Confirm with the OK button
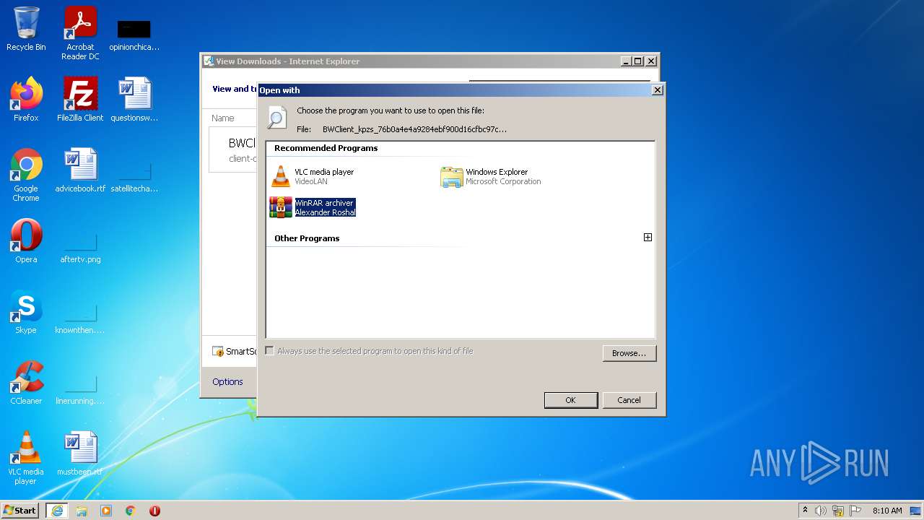 [570, 400]
